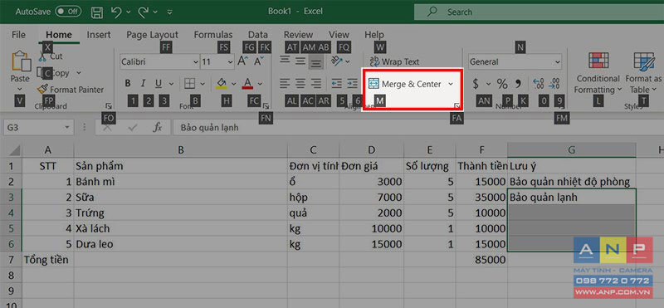Click the Orientation text angle icon
664x308 pixels.
337,61
